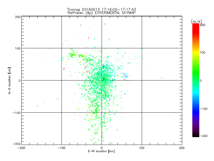Click the isolated red dot at far east
214x161 pixels.
(162, 78)
